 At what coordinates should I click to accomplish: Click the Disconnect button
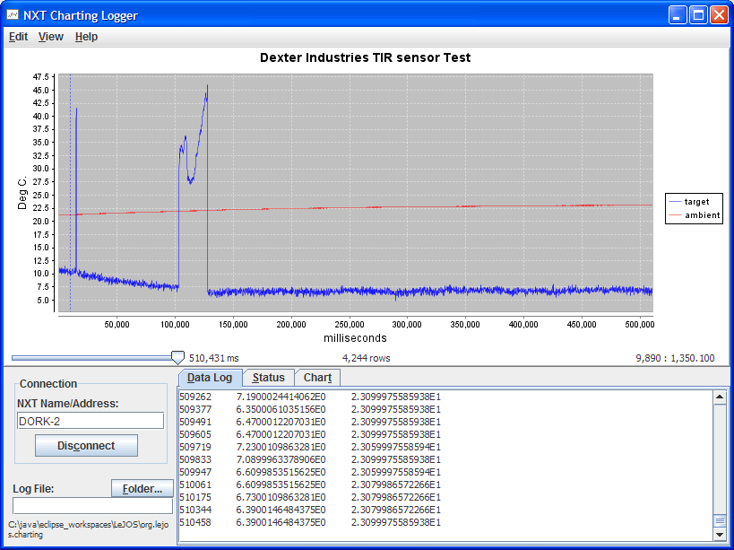pos(86,446)
